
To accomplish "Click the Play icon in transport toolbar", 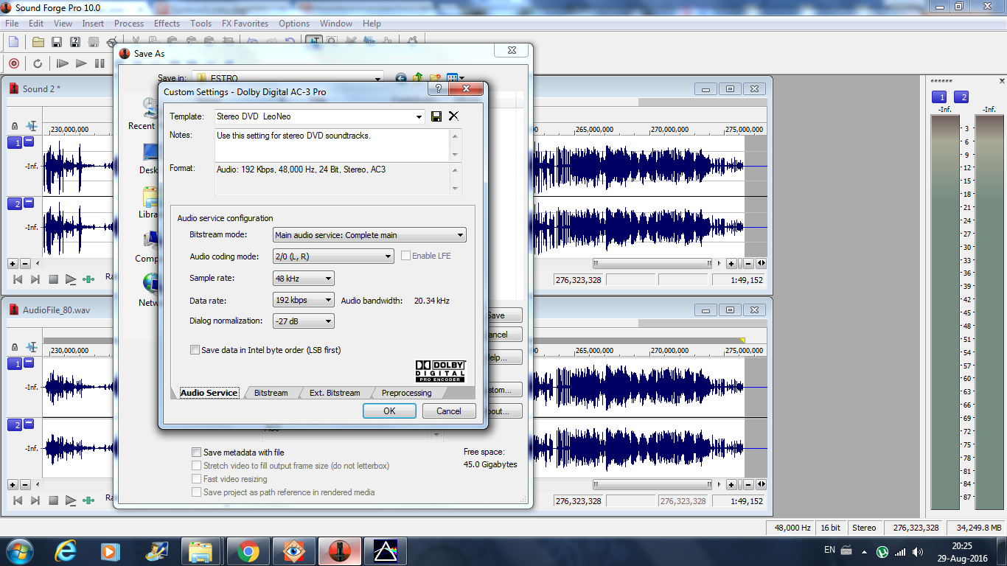I will [x=81, y=63].
